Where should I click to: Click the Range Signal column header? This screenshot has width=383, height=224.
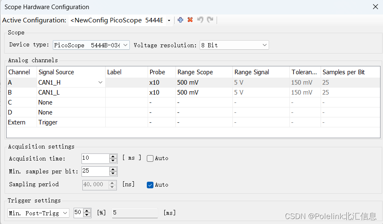tap(261, 72)
